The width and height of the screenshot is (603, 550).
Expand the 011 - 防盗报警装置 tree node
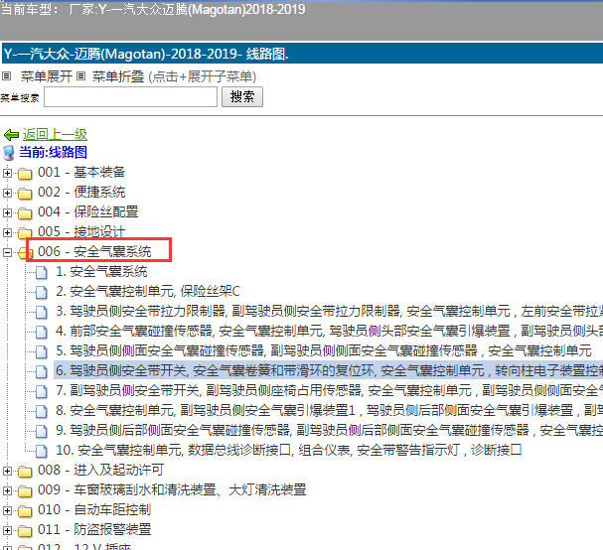tap(7, 531)
